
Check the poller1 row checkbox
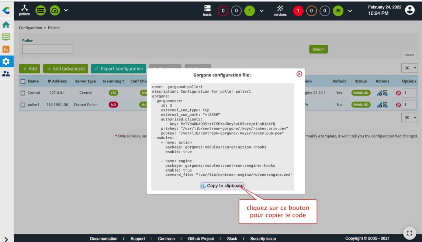(x=23, y=105)
